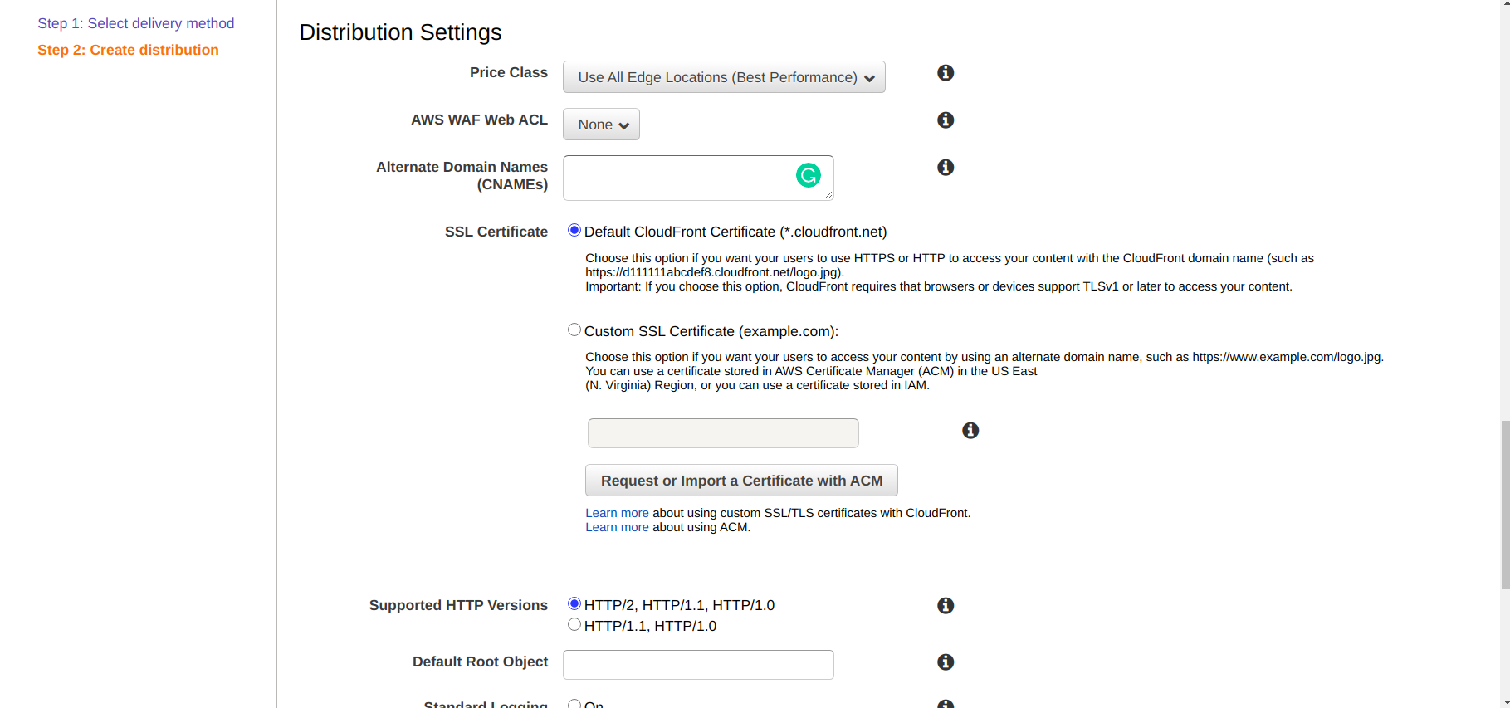Image resolution: width=1510 pixels, height=708 pixels.
Task: Click Request or Import a Certificate with ACM
Action: pyautogui.click(x=741, y=481)
